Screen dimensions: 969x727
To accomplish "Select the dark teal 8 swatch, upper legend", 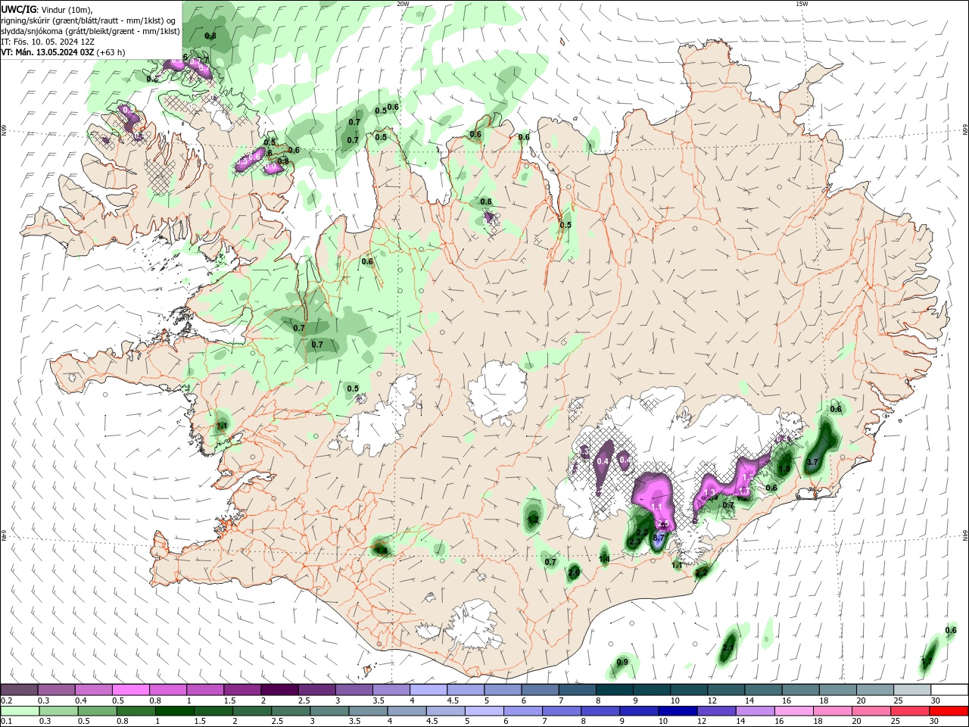I will [x=614, y=690].
